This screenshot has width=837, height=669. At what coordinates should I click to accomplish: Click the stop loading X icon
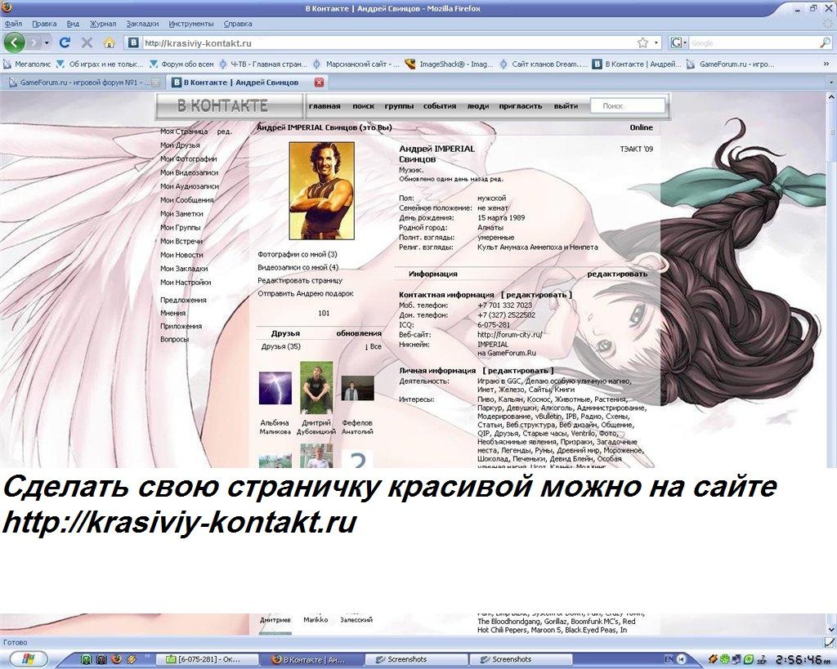[87, 42]
